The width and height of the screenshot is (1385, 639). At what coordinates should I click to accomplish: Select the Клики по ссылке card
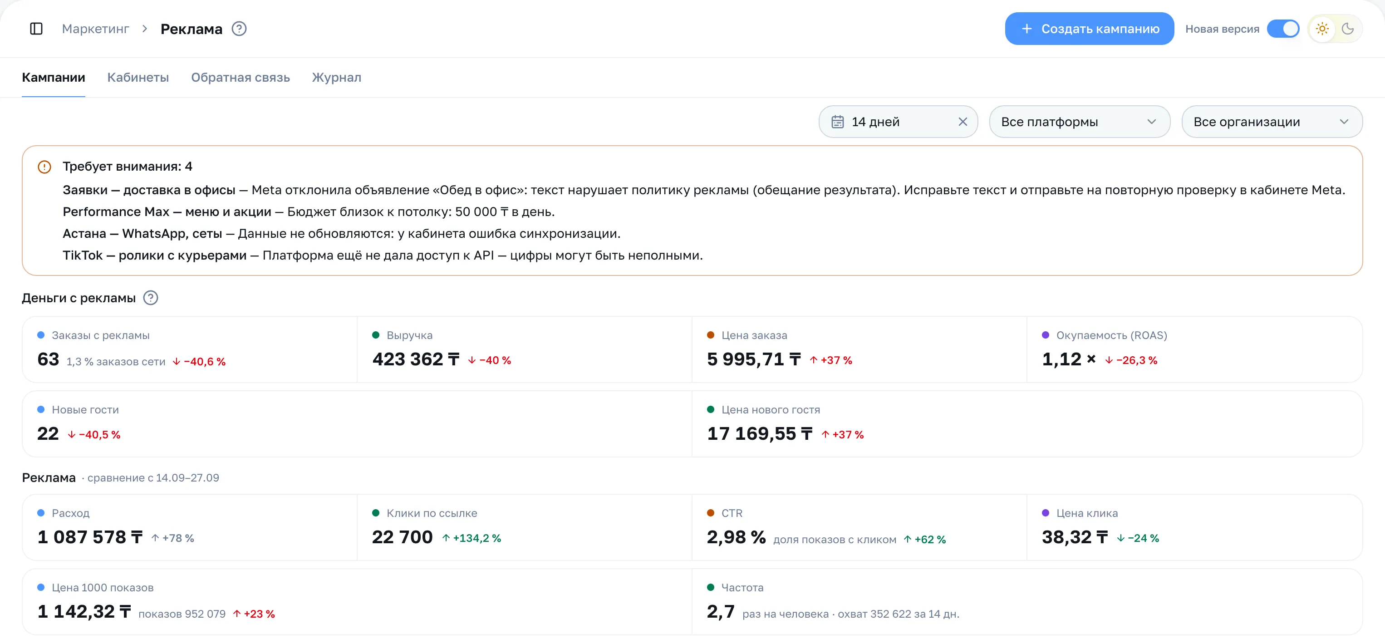(x=524, y=527)
